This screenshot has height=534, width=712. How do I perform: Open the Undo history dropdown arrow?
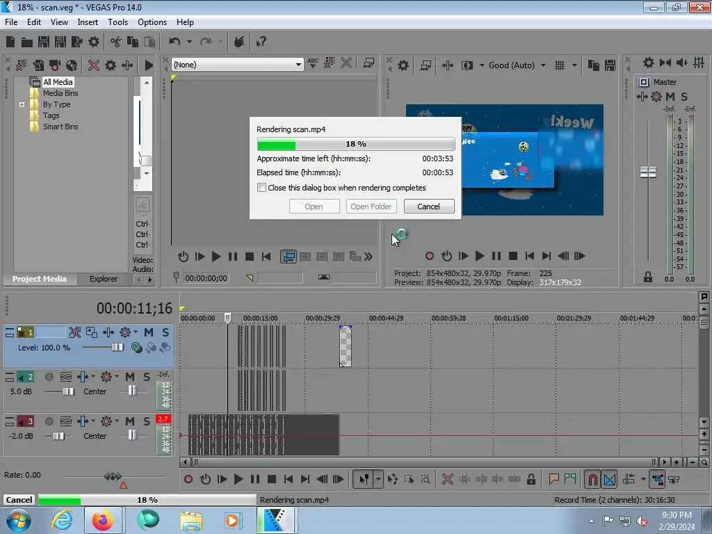tap(189, 42)
